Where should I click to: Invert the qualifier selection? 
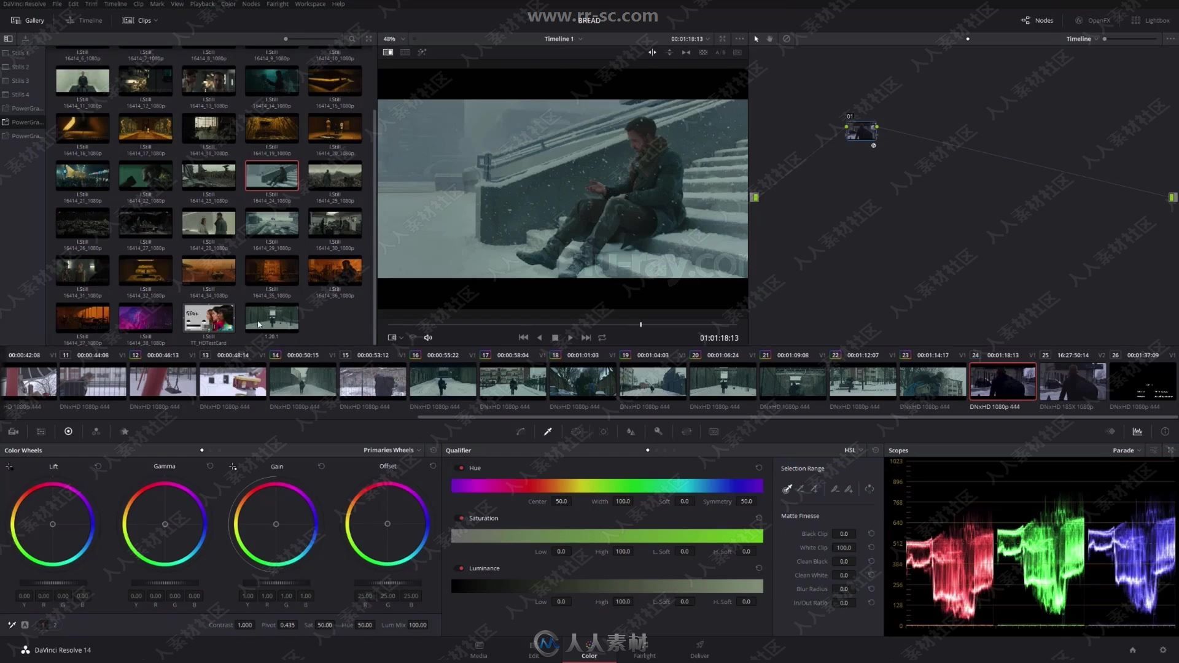[869, 489]
